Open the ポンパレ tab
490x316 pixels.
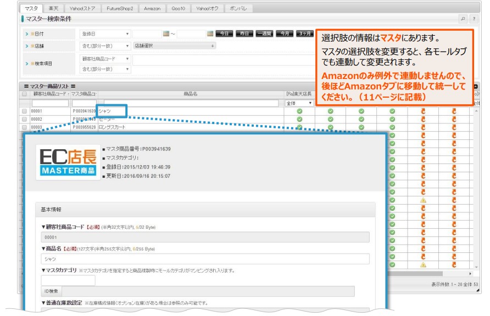(238, 8)
